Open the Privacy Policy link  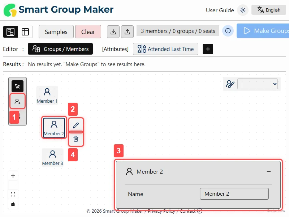tap(161, 211)
